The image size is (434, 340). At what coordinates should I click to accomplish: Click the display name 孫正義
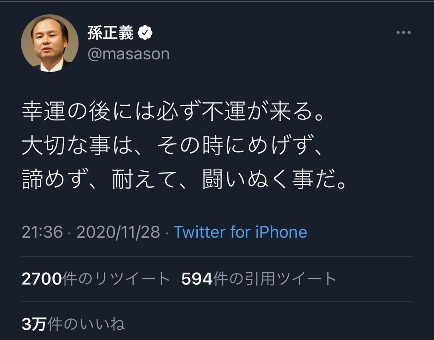coord(110,32)
